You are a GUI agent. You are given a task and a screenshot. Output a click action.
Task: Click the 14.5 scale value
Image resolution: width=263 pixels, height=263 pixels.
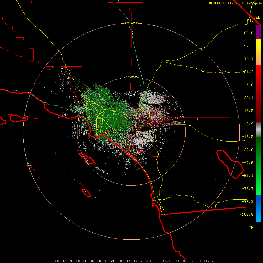coord(249,111)
